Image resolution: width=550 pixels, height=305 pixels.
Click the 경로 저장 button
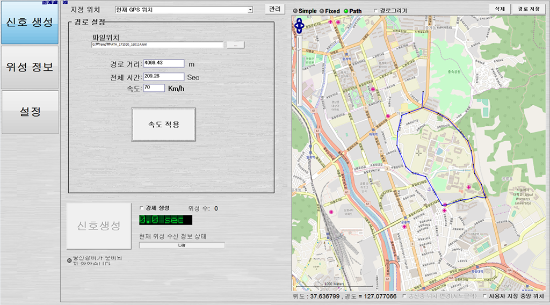point(529,9)
